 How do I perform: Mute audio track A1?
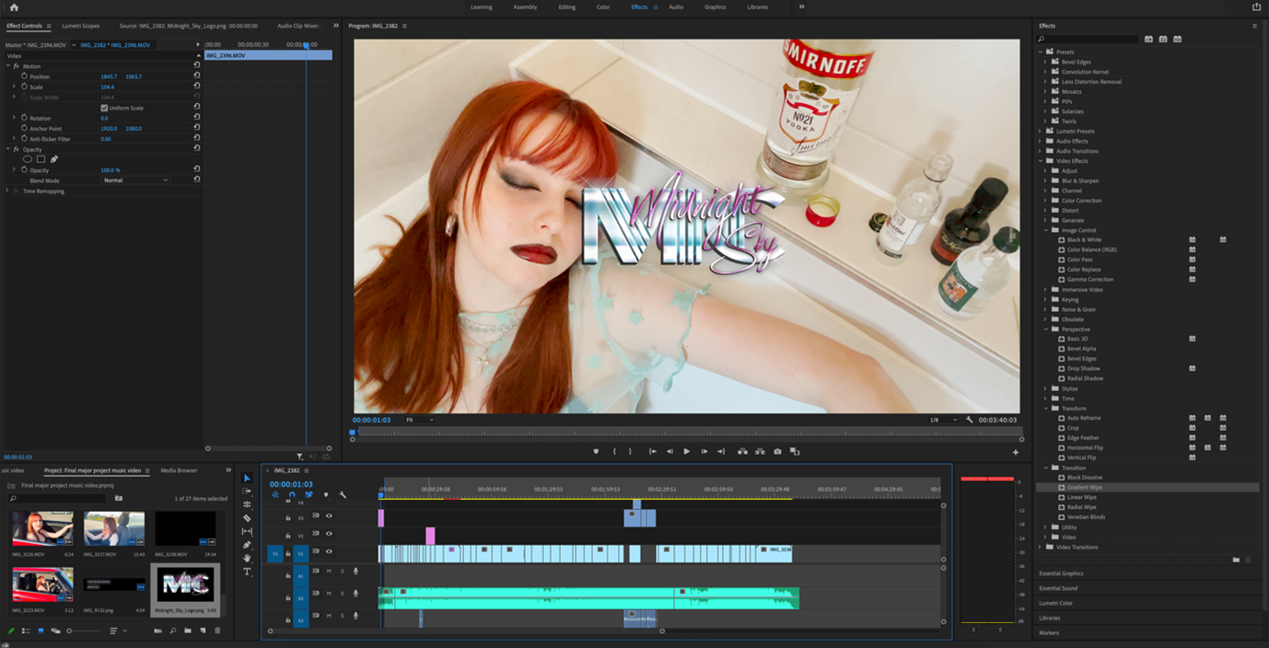329,571
